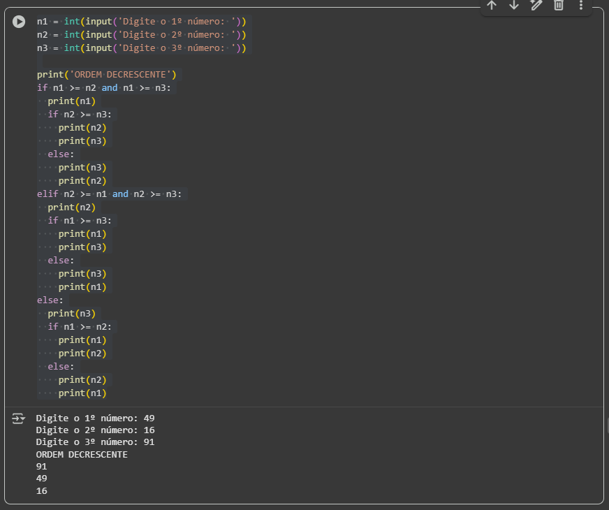Click the 'ORDEM DECRESCENTE' output text
The height and width of the screenshot is (510, 609).
pyautogui.click(x=82, y=455)
